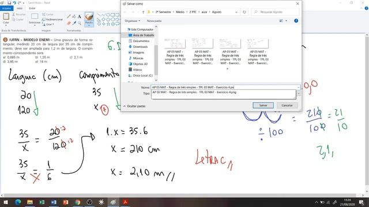This screenshot has width=369, height=207.
Task: Select Disco Local (C:) in navigation pane
Action: pyautogui.click(x=141, y=75)
